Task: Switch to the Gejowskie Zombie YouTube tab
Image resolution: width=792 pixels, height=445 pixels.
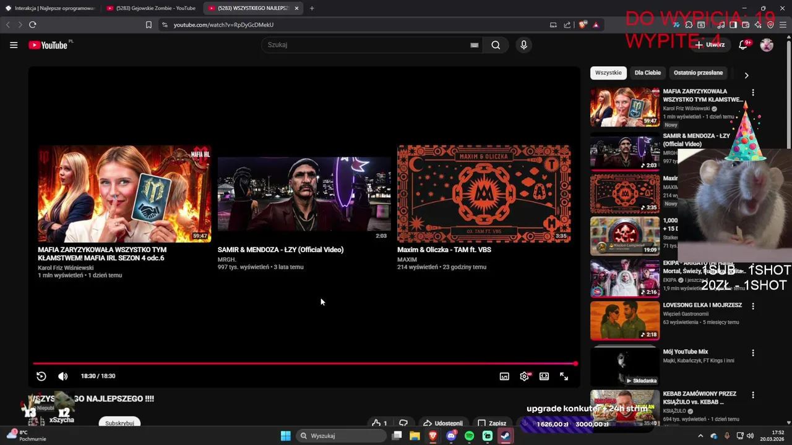Action: coord(152,8)
